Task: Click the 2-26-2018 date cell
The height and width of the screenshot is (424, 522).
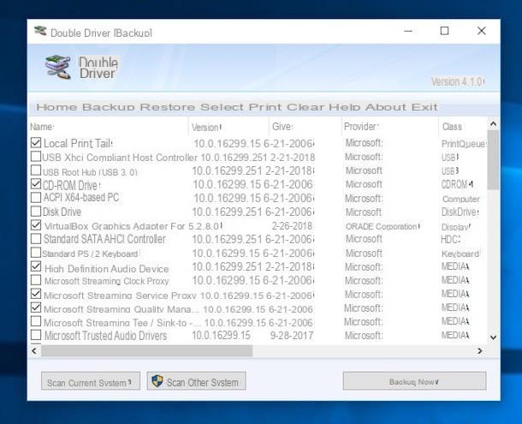Action: [x=292, y=226]
